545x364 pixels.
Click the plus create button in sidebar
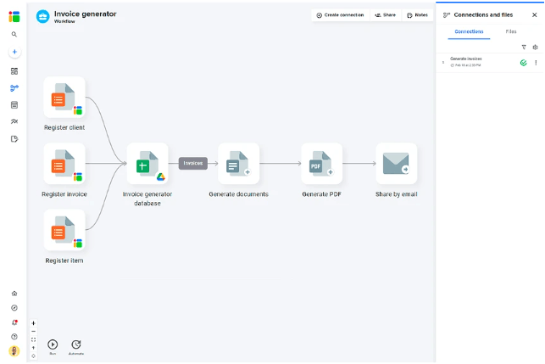(14, 52)
